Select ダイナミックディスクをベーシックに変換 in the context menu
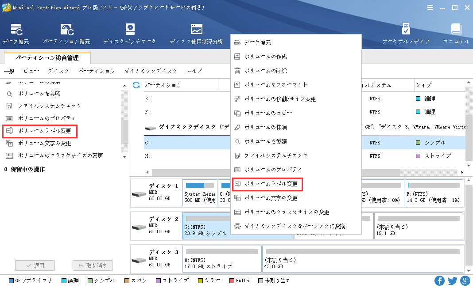 point(294,226)
